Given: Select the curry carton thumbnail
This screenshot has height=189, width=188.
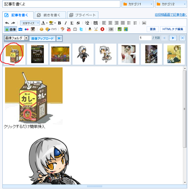Looking at the screenshot, I should (x=14, y=54).
